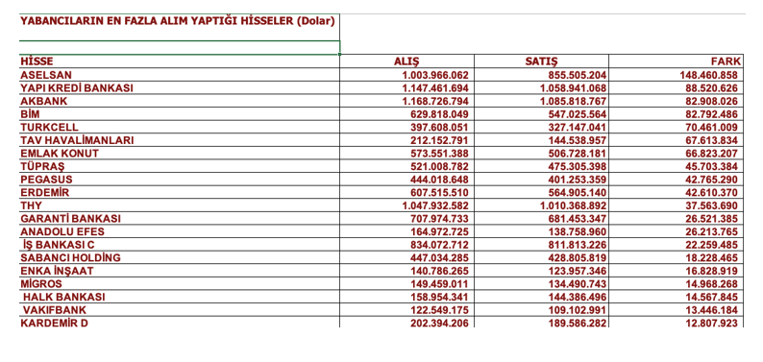Image resolution: width=763 pixels, height=362 pixels.
Task: Click VAKIFBANK buy value 122.549.175
Action: (406, 310)
